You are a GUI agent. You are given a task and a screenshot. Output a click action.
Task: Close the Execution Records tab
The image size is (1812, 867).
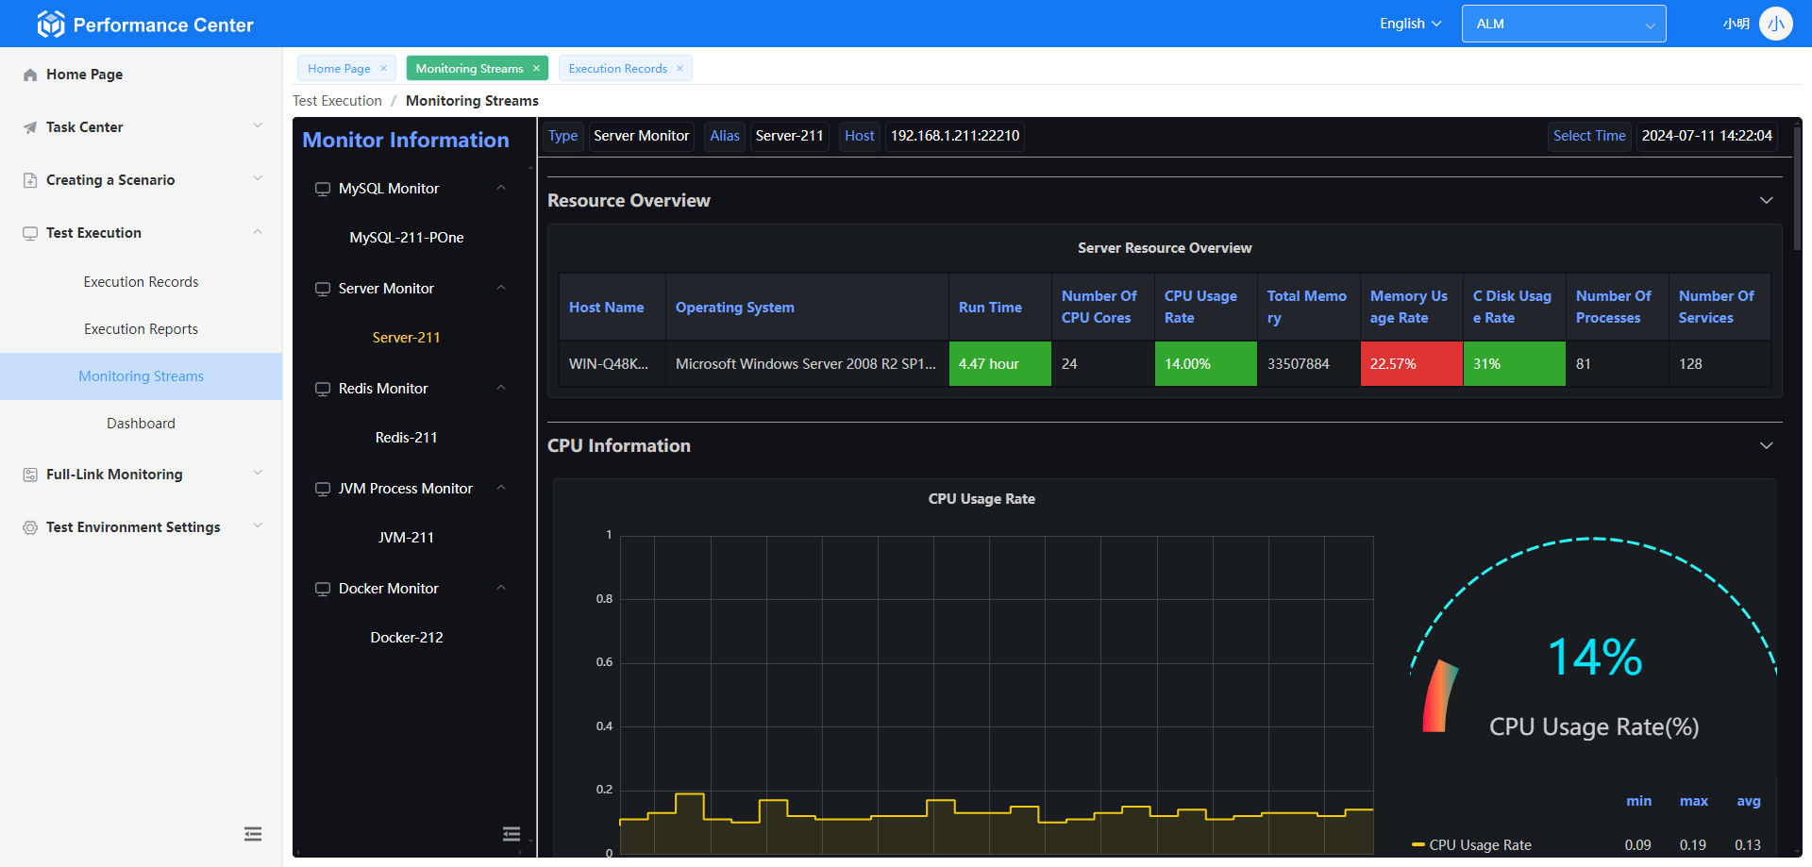tap(679, 68)
